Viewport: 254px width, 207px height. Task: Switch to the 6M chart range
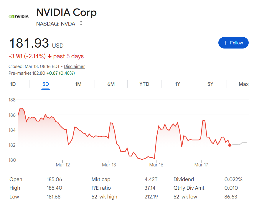[x=111, y=84]
